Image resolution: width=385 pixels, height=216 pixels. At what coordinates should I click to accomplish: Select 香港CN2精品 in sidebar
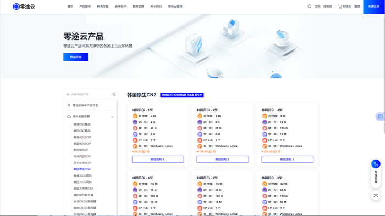coord(82,124)
